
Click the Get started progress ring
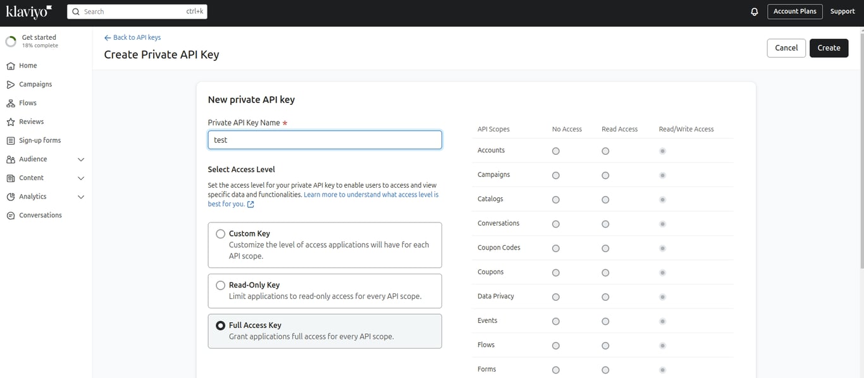click(11, 42)
